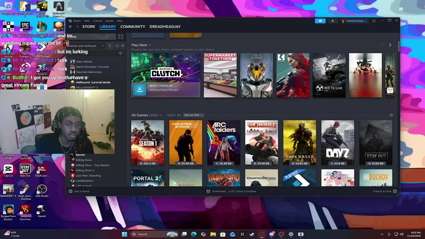The width and height of the screenshot is (425, 239).
Task: Open Battlestate Games Launcher desktop icon
Action: click(x=59, y=9)
